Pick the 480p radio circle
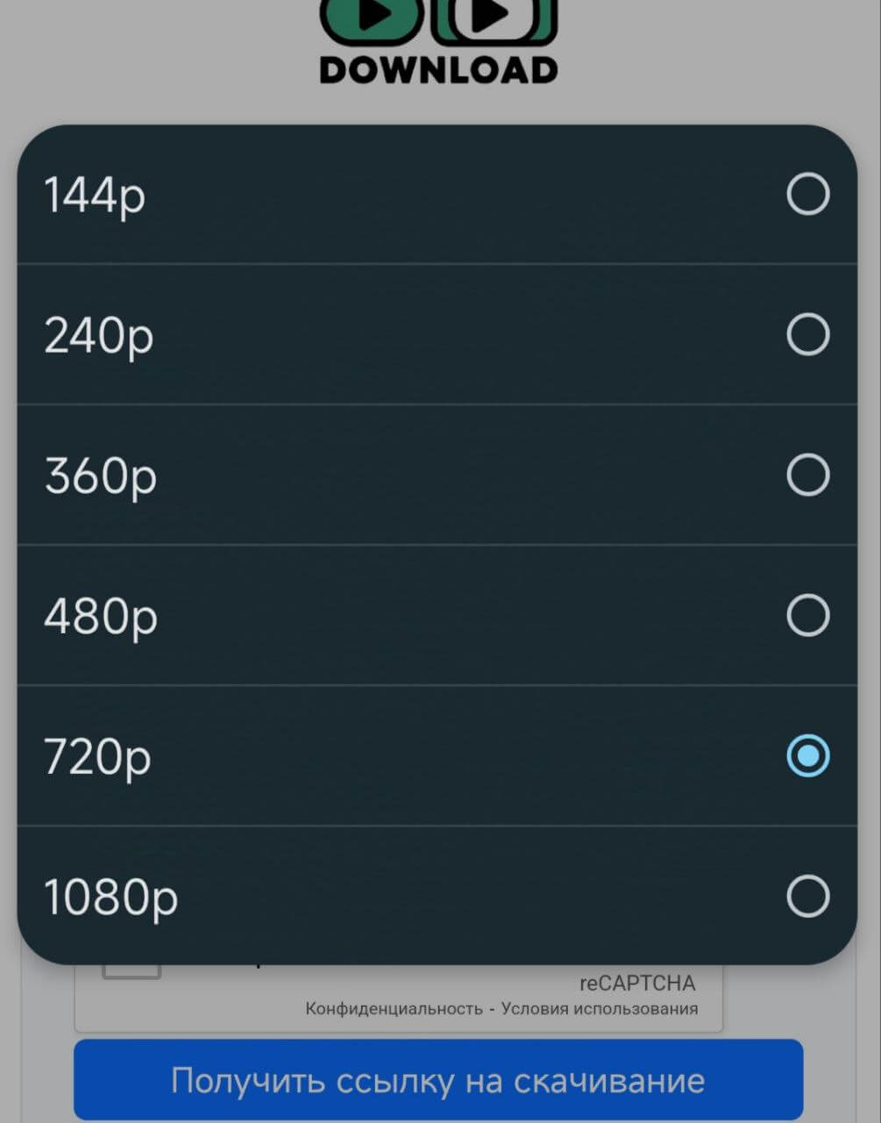Screen dimensions: 881x1123 pos(807,615)
